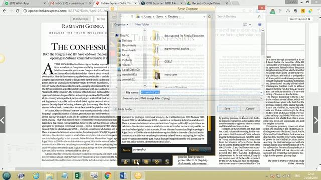
Task: Click the Clip button on epaper page
Action: 101,19
